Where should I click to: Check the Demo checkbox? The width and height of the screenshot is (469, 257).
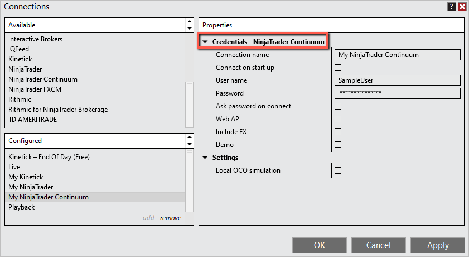tap(338, 145)
